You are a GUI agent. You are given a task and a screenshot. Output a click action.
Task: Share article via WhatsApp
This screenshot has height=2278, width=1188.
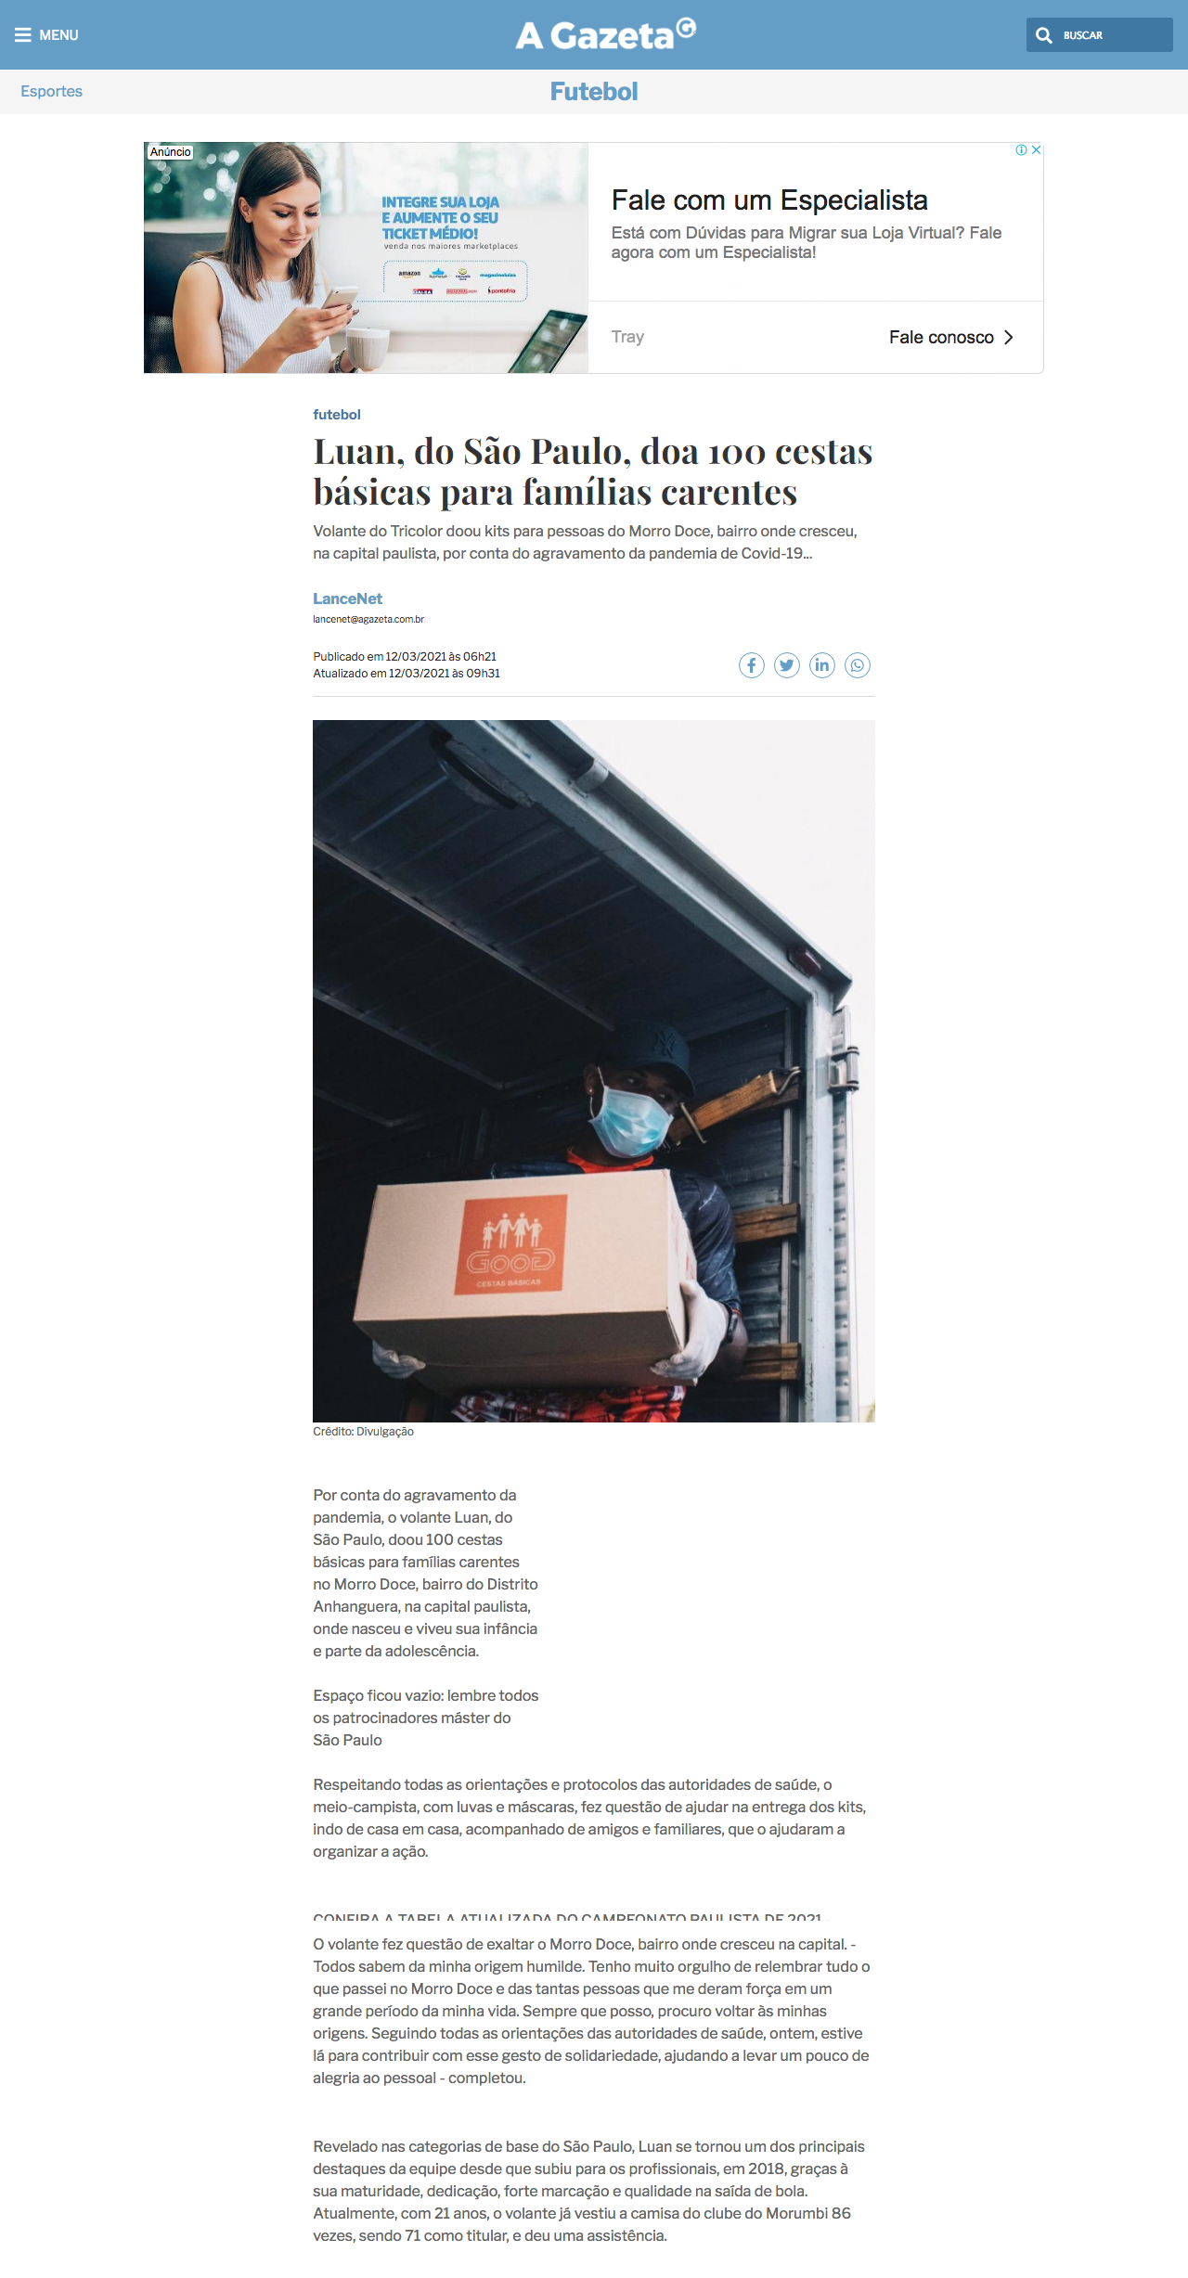[x=858, y=665]
